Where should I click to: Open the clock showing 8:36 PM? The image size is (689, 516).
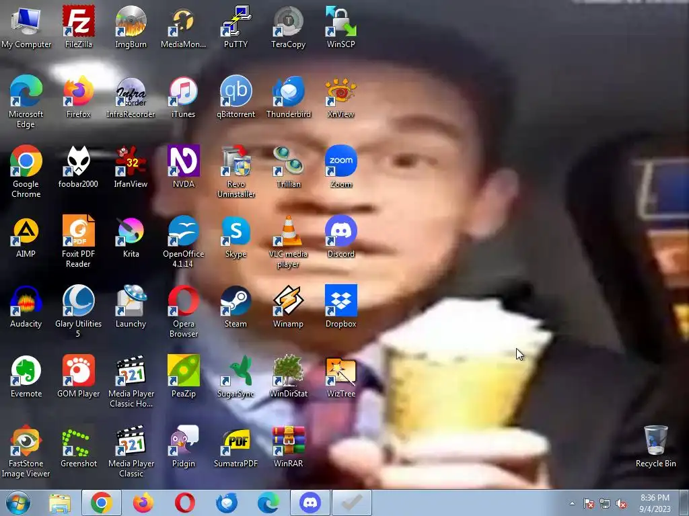point(655,503)
